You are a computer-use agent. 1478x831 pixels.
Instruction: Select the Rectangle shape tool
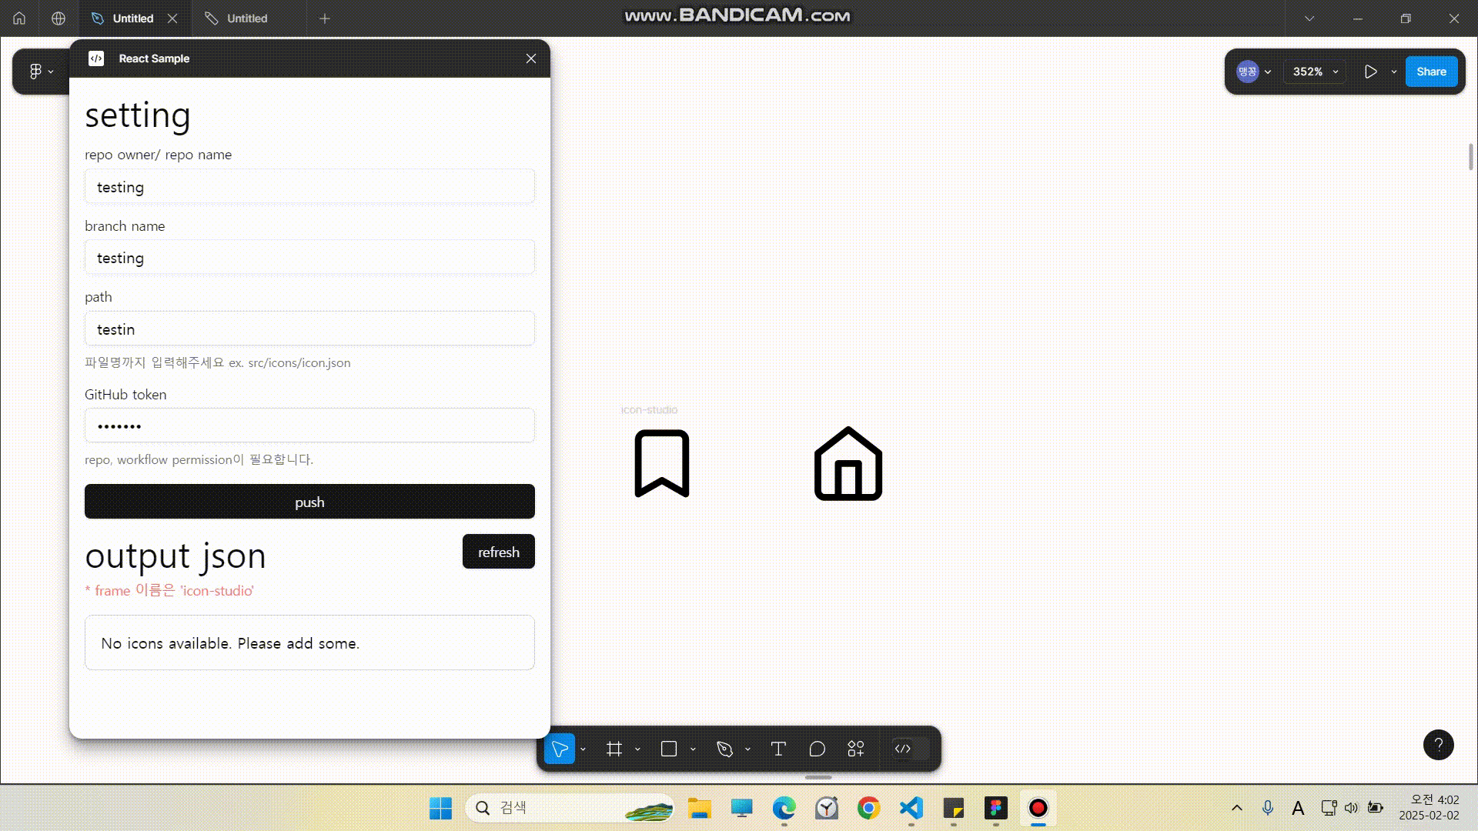tap(668, 749)
